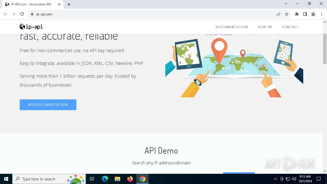
Task: Click the ip-api logo in site header
Action: click(31, 27)
